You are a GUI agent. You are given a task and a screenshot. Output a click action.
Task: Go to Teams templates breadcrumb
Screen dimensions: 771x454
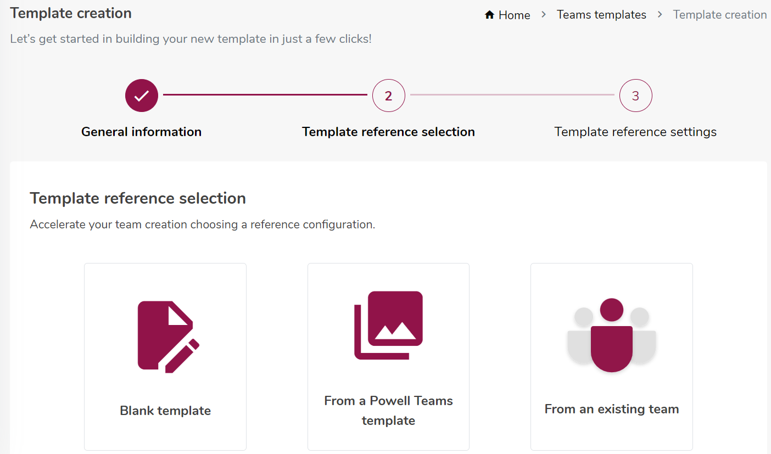pos(601,15)
